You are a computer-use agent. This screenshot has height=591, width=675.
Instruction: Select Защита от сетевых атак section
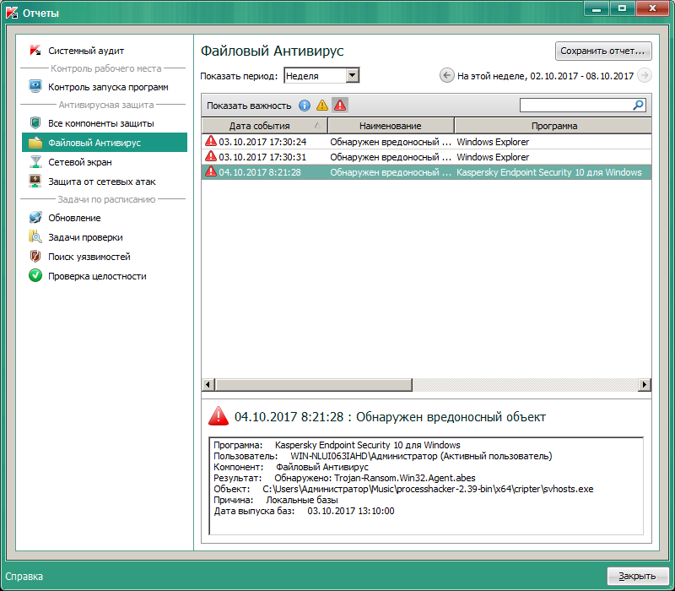pos(101,182)
